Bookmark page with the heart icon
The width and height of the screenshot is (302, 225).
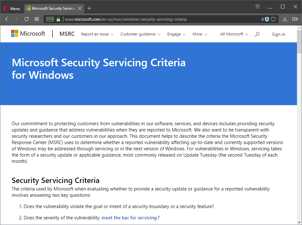273,19
